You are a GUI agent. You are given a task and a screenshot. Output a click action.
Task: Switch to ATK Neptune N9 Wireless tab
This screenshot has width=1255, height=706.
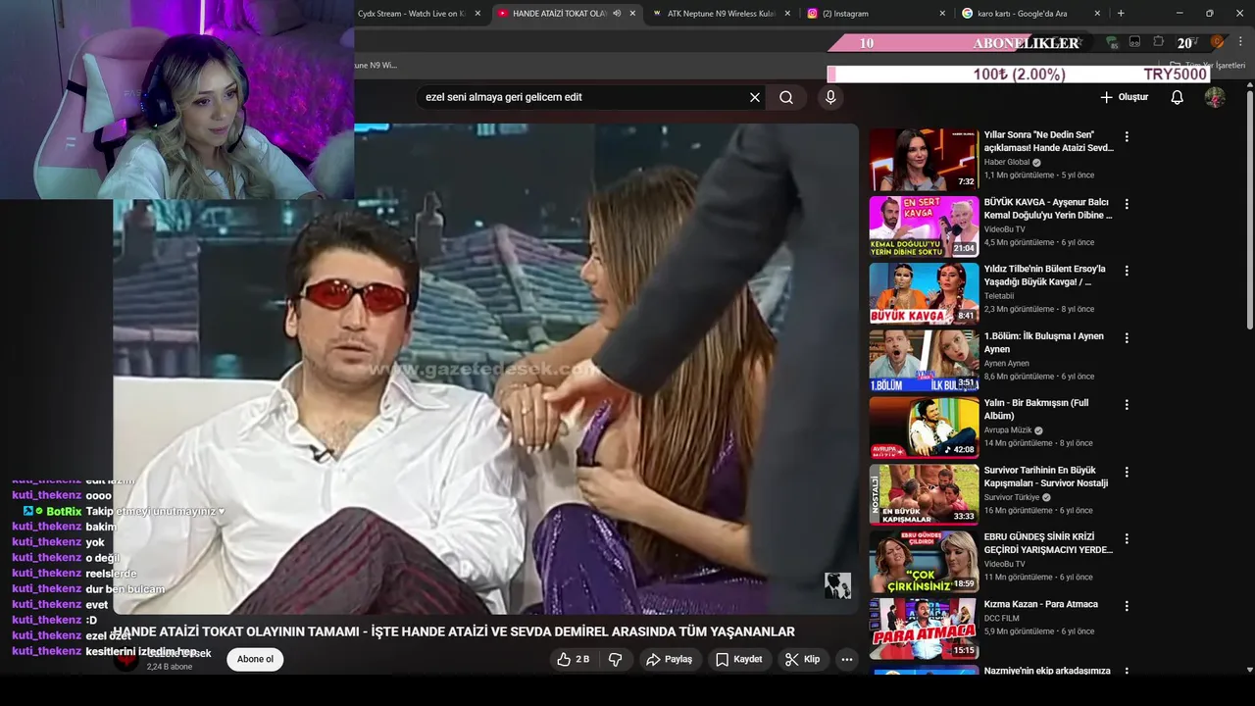(x=721, y=14)
